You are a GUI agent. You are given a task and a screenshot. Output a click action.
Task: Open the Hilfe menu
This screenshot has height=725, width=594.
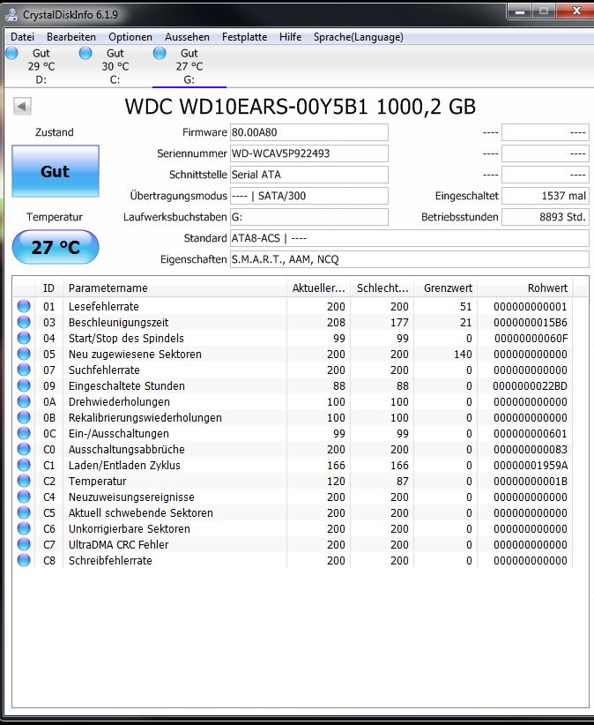(x=290, y=37)
